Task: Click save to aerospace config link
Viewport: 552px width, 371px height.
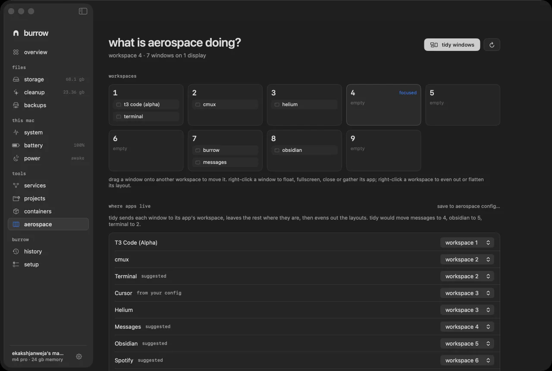Action: (x=468, y=206)
